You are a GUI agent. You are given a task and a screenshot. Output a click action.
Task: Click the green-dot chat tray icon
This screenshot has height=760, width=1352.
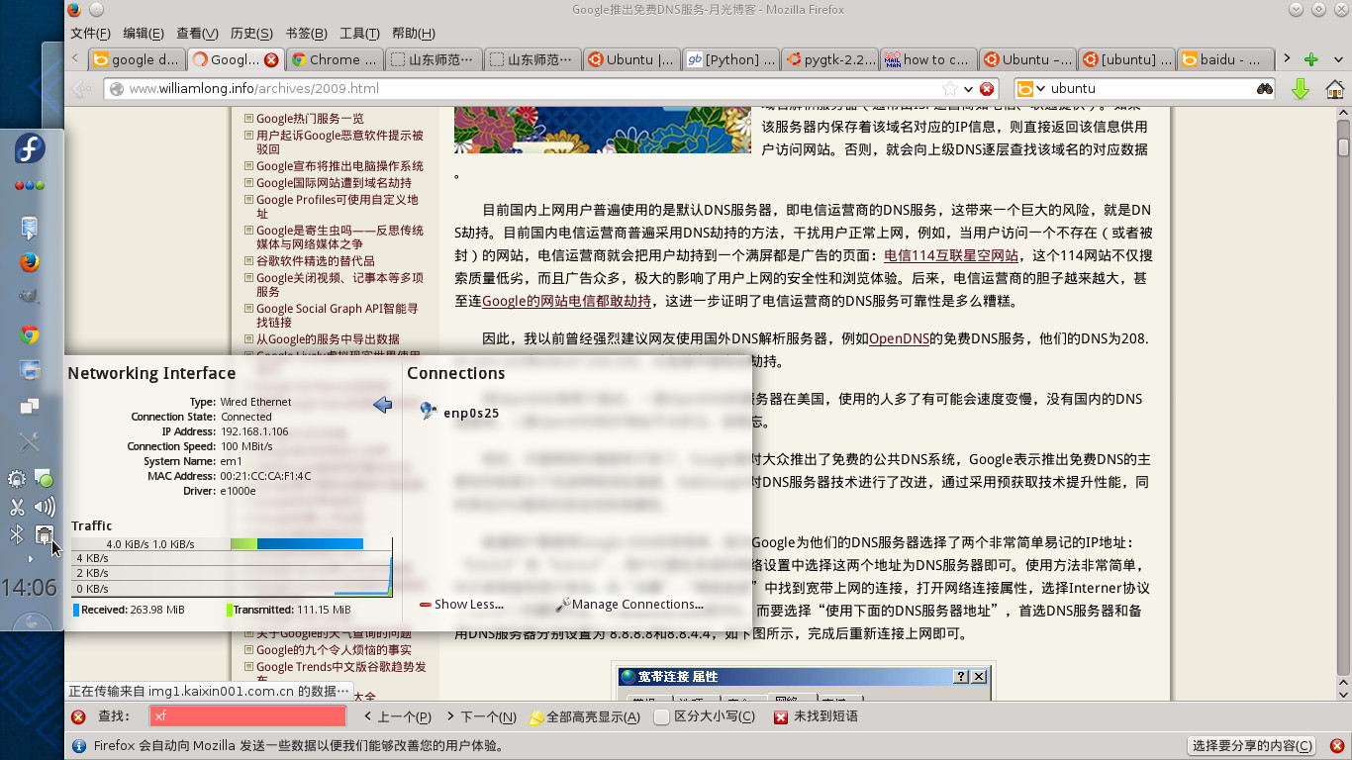point(45,479)
